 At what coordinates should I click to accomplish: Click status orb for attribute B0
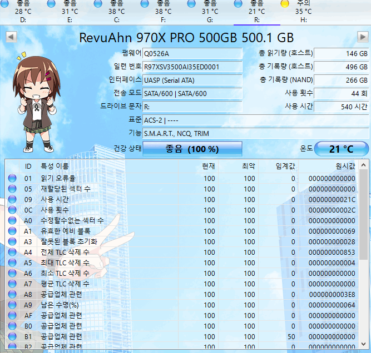12,326
